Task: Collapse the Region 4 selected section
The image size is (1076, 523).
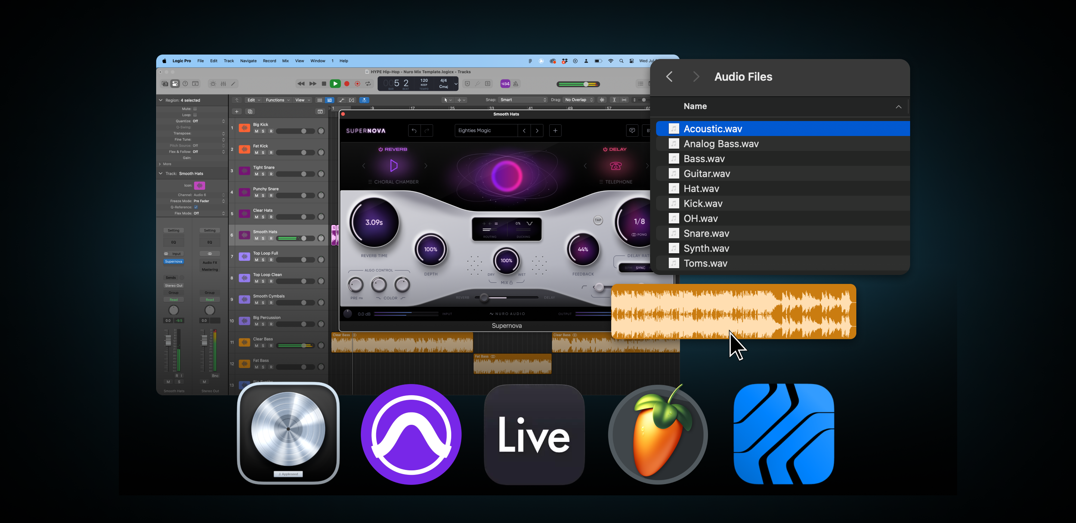Action: click(161, 100)
